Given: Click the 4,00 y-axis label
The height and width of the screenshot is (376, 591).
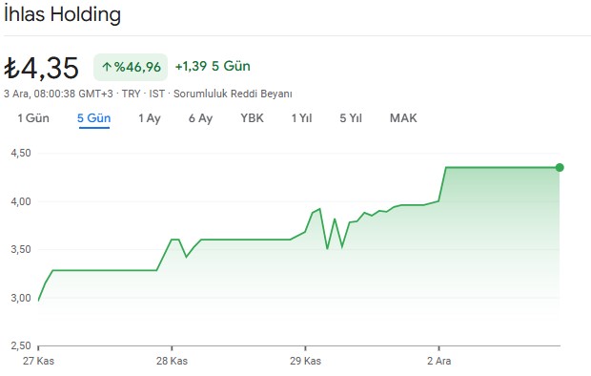Looking at the screenshot, I should pos(21,201).
